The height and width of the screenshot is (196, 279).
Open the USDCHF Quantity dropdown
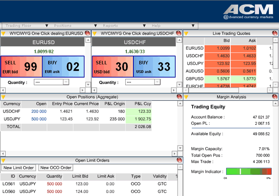click(143, 82)
